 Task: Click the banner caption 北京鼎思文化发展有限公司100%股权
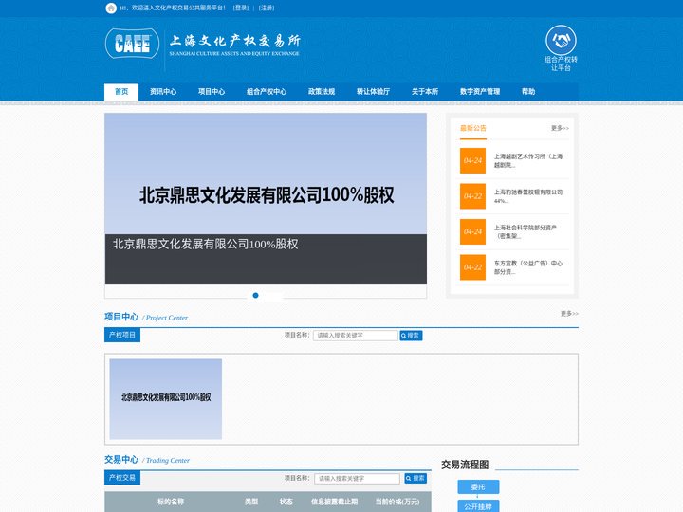click(x=205, y=244)
